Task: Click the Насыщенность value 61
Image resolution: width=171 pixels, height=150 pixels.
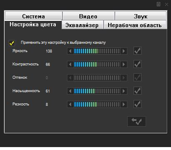Action: (48, 91)
